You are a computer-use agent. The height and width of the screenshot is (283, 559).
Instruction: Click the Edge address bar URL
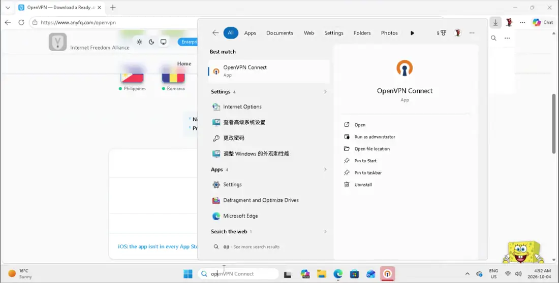78,22
